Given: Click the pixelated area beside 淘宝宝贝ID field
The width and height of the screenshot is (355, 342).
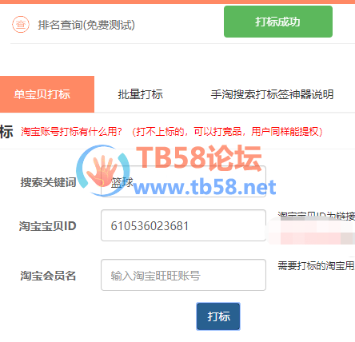Looking at the screenshot, I should click(310, 231).
